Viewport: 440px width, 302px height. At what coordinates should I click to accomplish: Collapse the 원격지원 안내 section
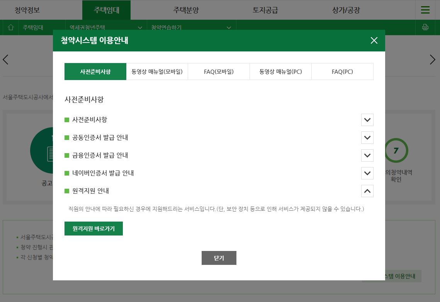click(367, 191)
